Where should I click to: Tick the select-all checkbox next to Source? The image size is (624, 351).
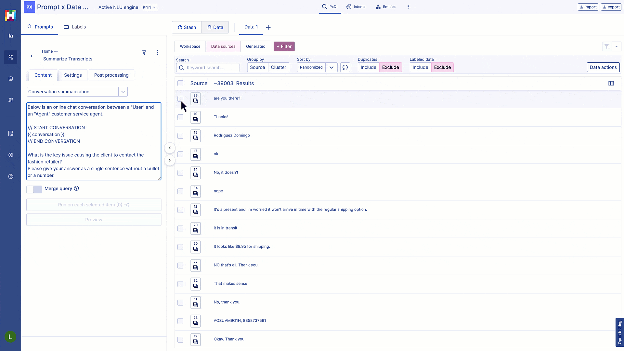click(x=180, y=83)
